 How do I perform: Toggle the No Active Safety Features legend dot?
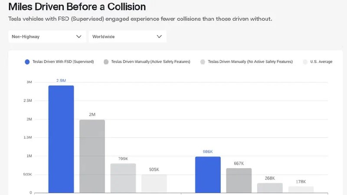click(x=203, y=62)
